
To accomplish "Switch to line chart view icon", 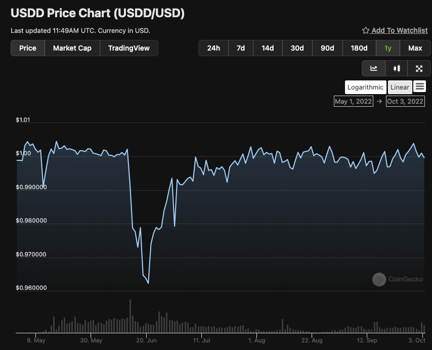I will click(x=374, y=68).
